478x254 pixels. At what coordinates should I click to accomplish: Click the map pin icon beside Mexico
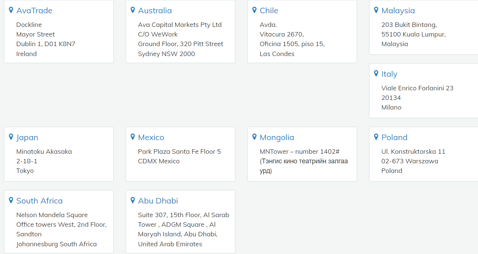click(133, 137)
